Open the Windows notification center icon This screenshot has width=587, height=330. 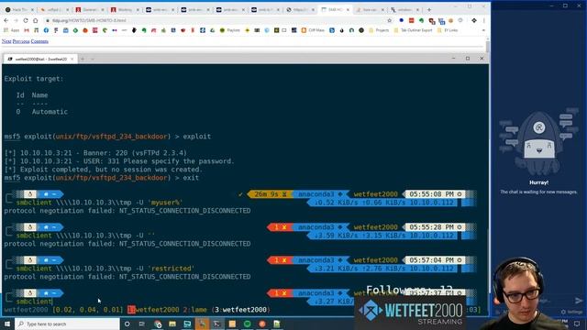click(x=577, y=324)
